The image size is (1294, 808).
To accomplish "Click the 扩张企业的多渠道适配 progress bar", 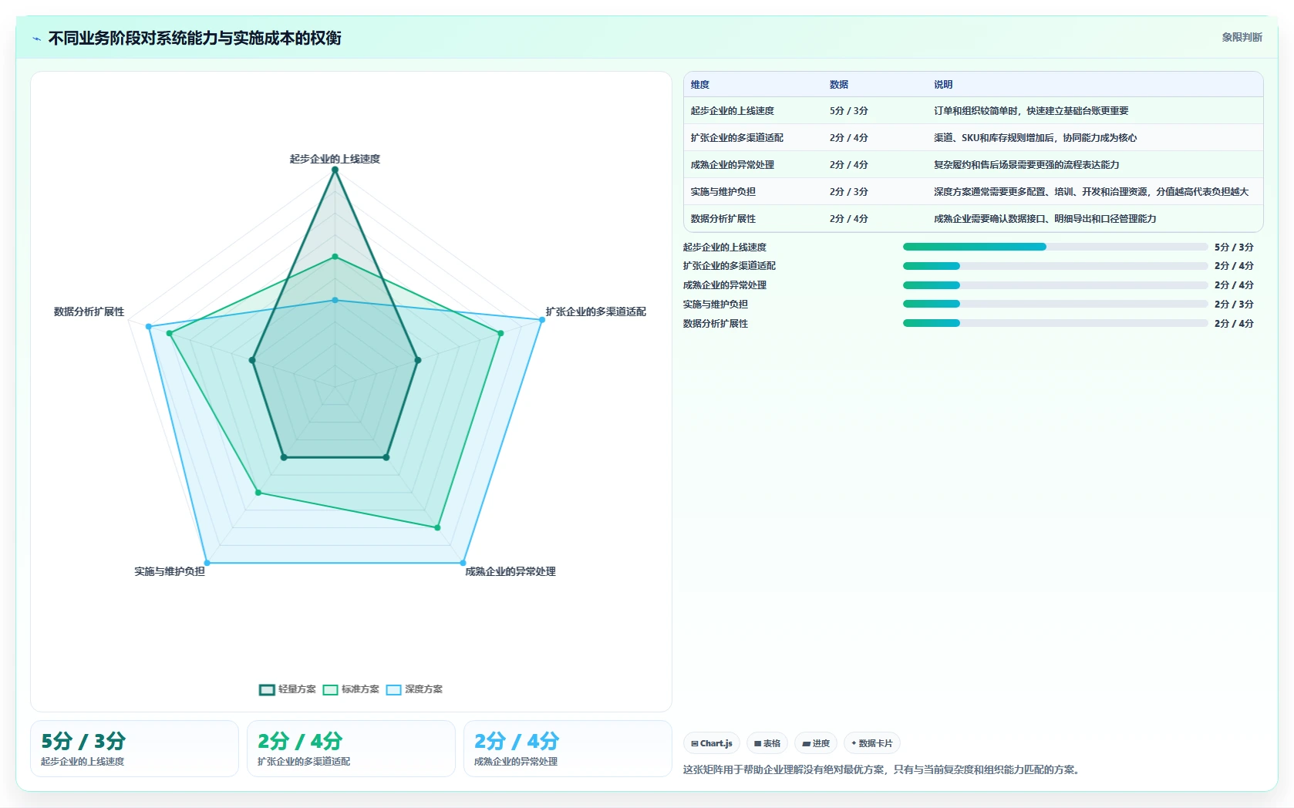I will point(1055,266).
